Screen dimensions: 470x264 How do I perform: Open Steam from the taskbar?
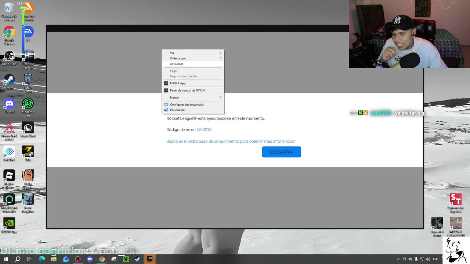(x=138, y=259)
